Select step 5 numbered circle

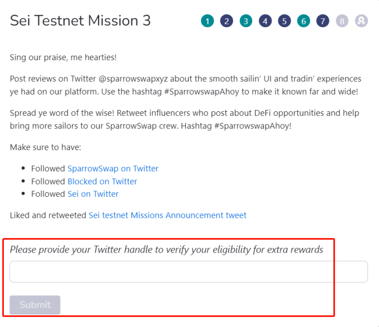click(x=284, y=21)
